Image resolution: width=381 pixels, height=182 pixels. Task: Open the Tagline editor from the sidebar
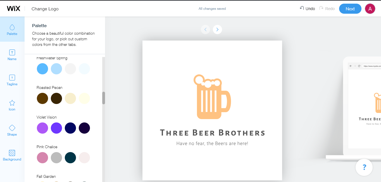(x=12, y=80)
